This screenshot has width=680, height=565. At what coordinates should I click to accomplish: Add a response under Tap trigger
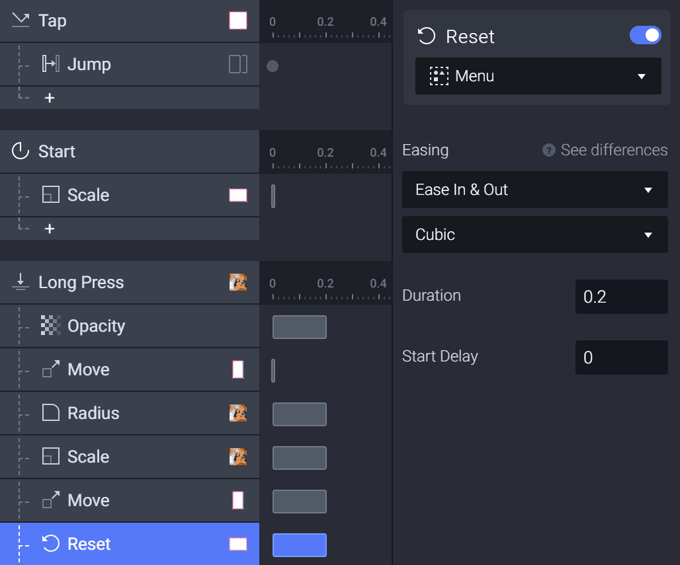50,98
